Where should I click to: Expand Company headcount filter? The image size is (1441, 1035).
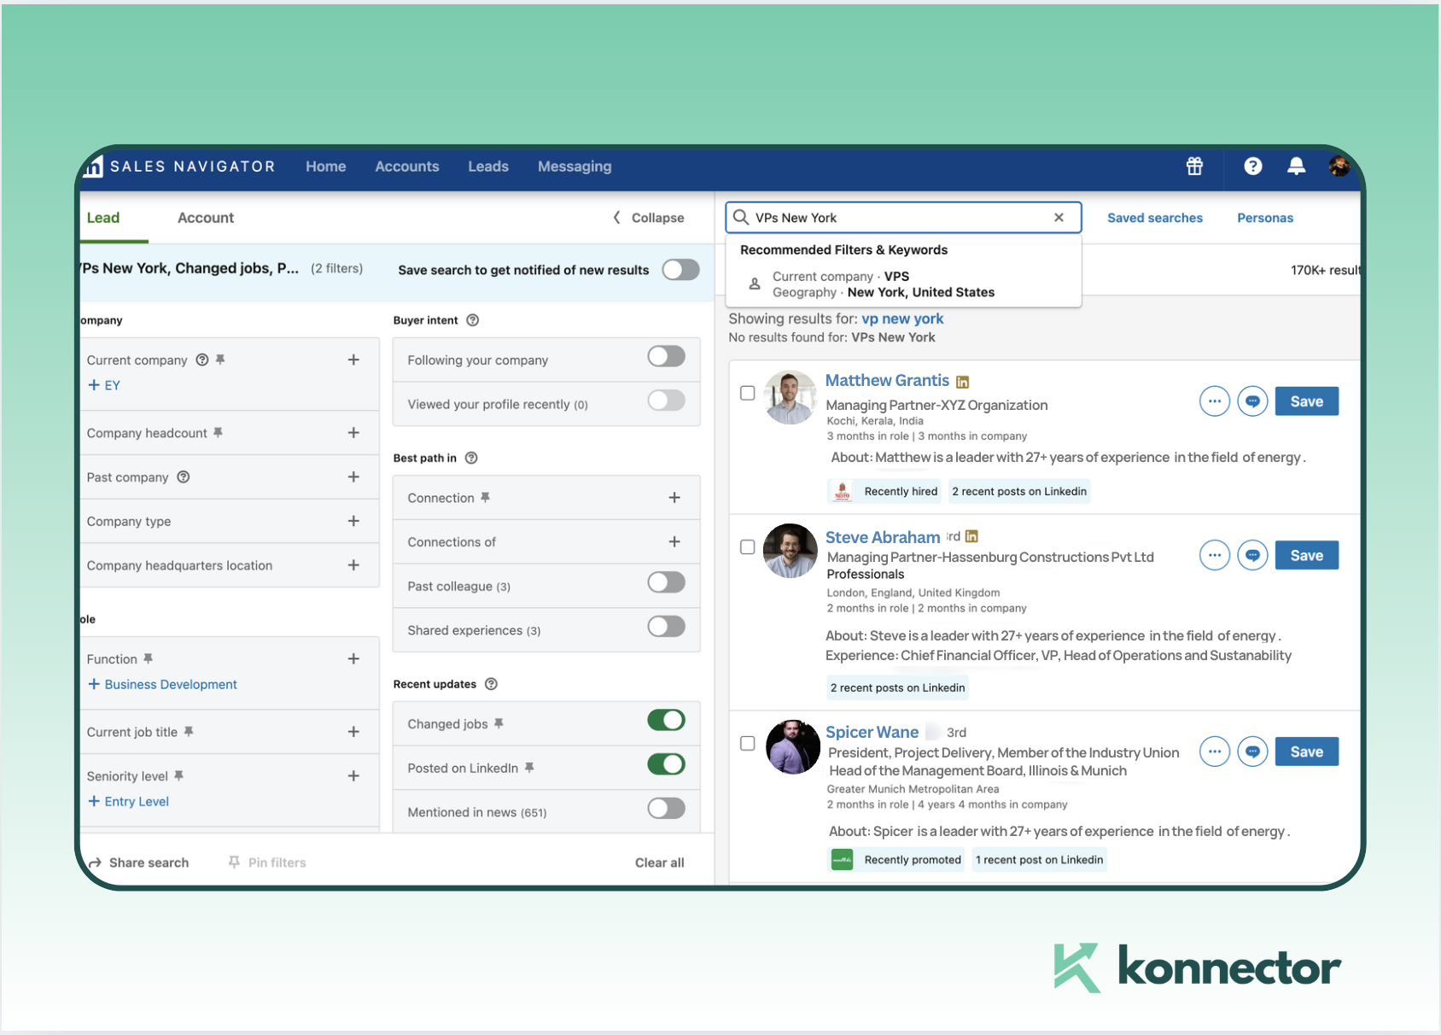click(353, 433)
